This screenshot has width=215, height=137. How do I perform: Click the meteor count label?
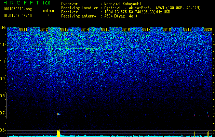click(49, 11)
